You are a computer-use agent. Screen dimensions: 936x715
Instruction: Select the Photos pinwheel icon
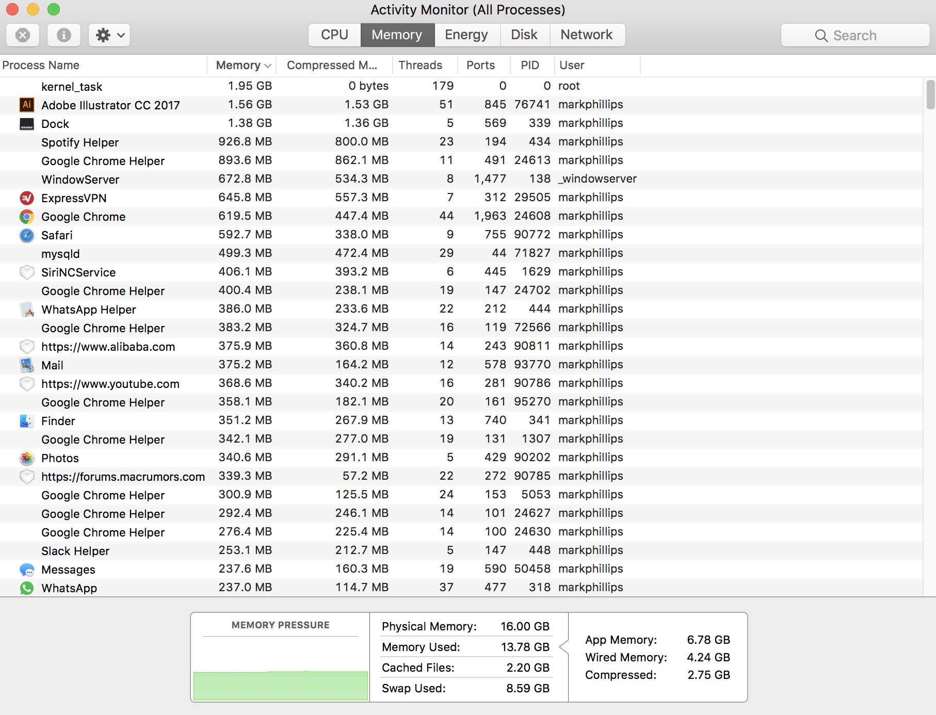pyautogui.click(x=27, y=458)
